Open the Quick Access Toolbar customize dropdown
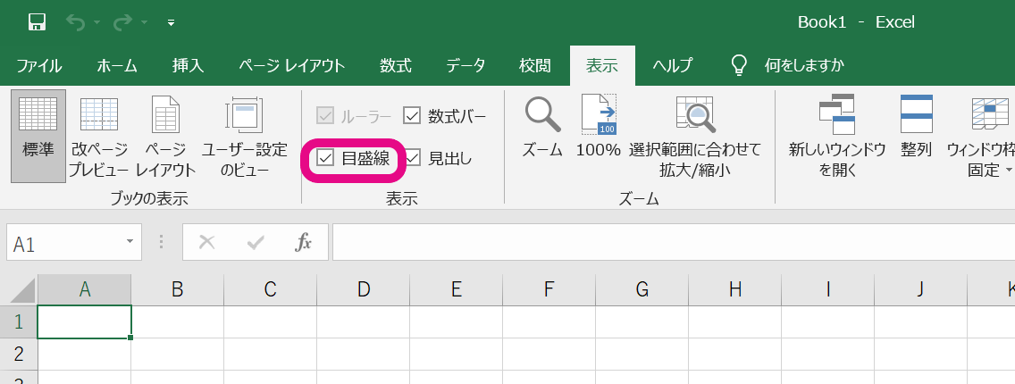The width and height of the screenshot is (1015, 384). pos(172,22)
